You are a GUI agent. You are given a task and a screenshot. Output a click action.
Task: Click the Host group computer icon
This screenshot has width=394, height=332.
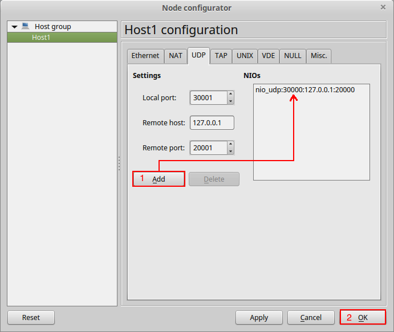click(25, 26)
